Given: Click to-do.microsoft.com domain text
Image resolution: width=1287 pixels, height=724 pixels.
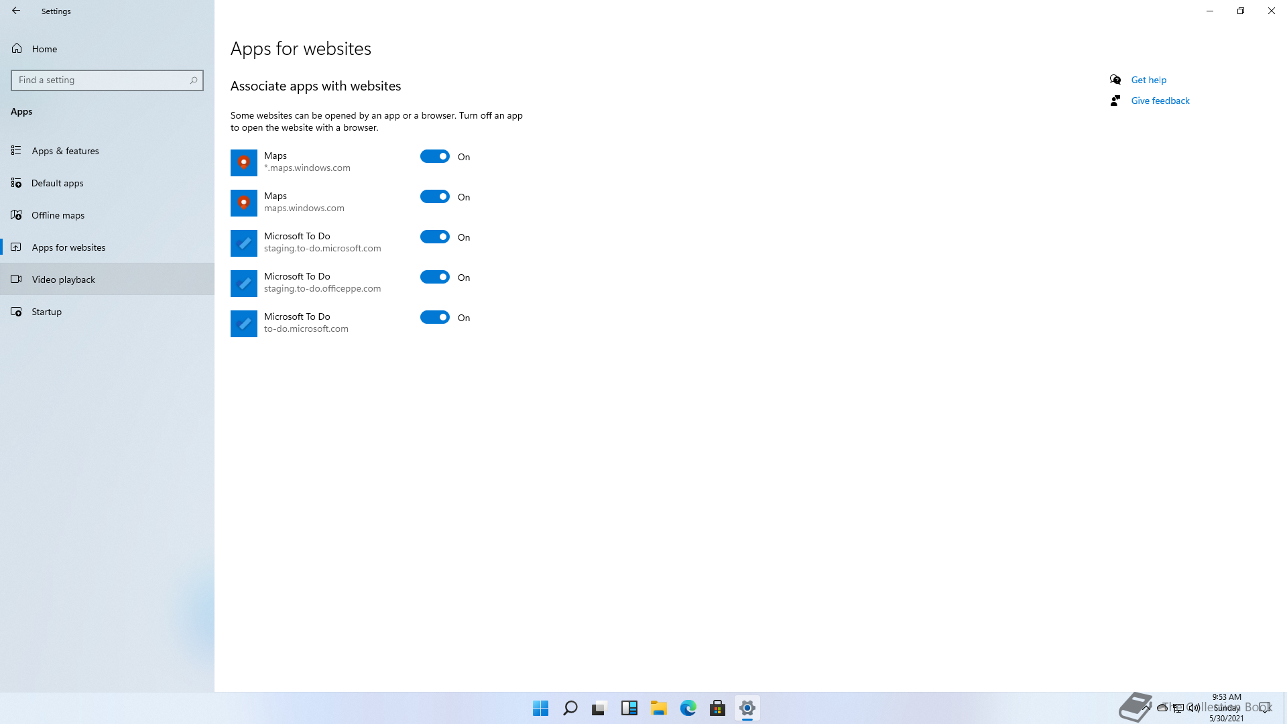Looking at the screenshot, I should 306,328.
